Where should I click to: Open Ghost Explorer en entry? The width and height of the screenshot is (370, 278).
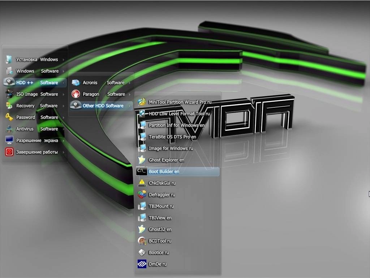coord(178,160)
